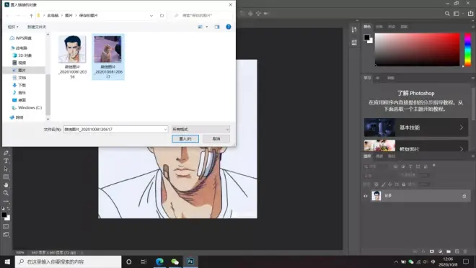The width and height of the screenshot is (476, 268).
Task: Toggle lock all padlock icon
Action: tap(403, 184)
